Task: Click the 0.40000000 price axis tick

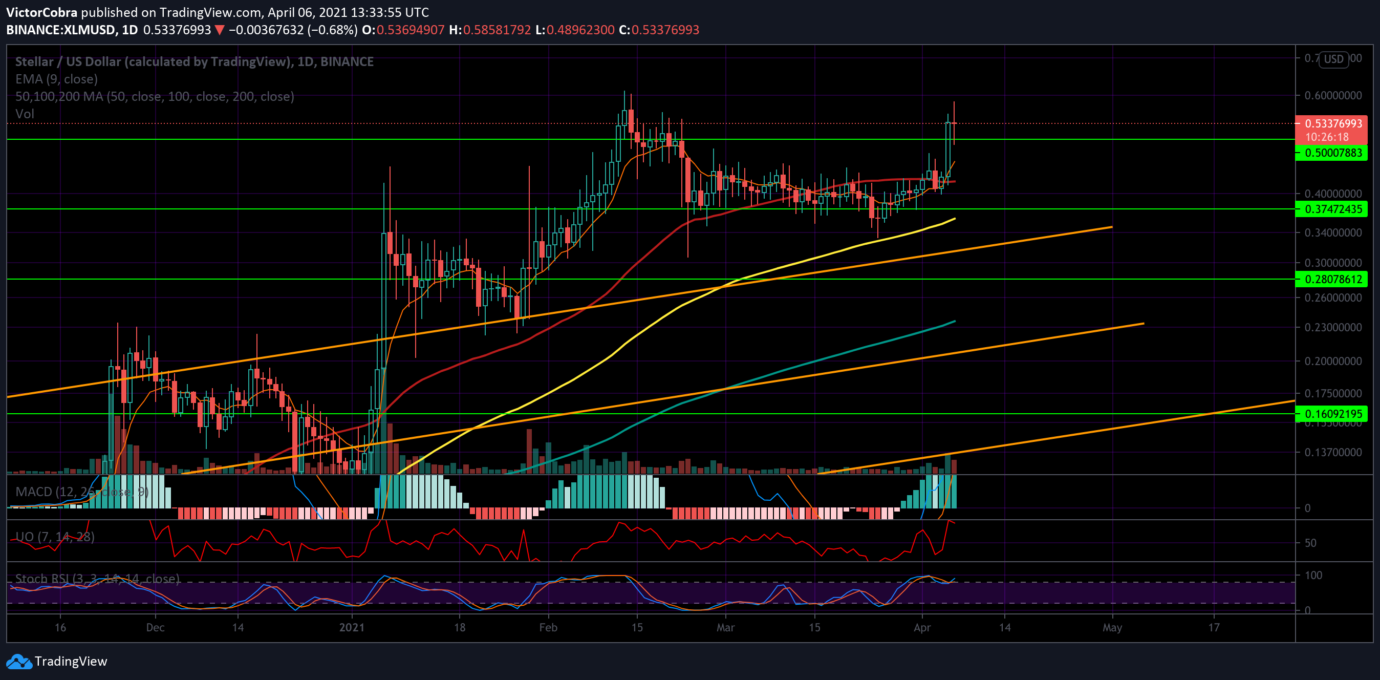Action: coord(1332,194)
